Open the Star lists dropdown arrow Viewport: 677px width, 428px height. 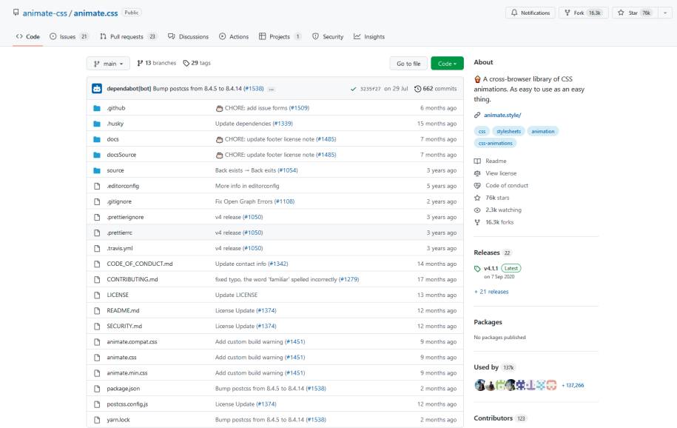click(x=665, y=13)
